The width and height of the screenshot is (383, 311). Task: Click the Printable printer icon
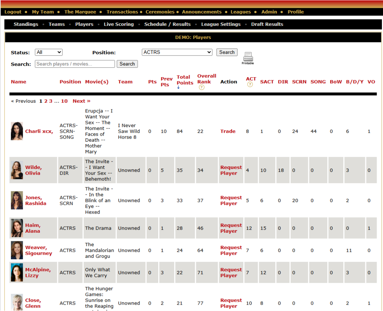tap(248, 58)
